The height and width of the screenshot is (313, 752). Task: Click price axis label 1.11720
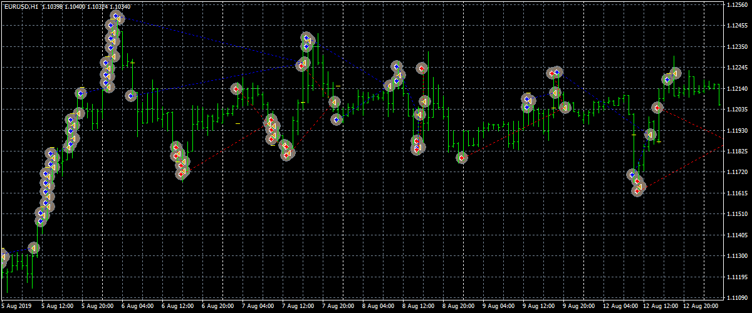point(737,172)
